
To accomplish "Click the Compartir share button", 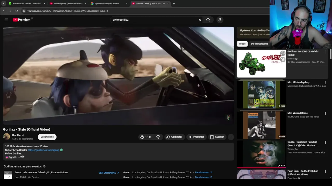I will pos(174,137).
